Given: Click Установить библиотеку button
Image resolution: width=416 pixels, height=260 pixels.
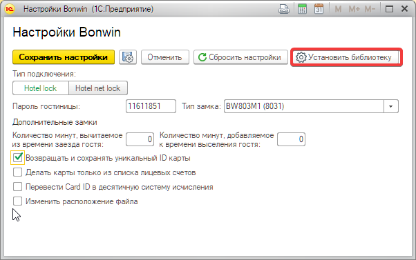Looking at the screenshot, I should coord(346,57).
